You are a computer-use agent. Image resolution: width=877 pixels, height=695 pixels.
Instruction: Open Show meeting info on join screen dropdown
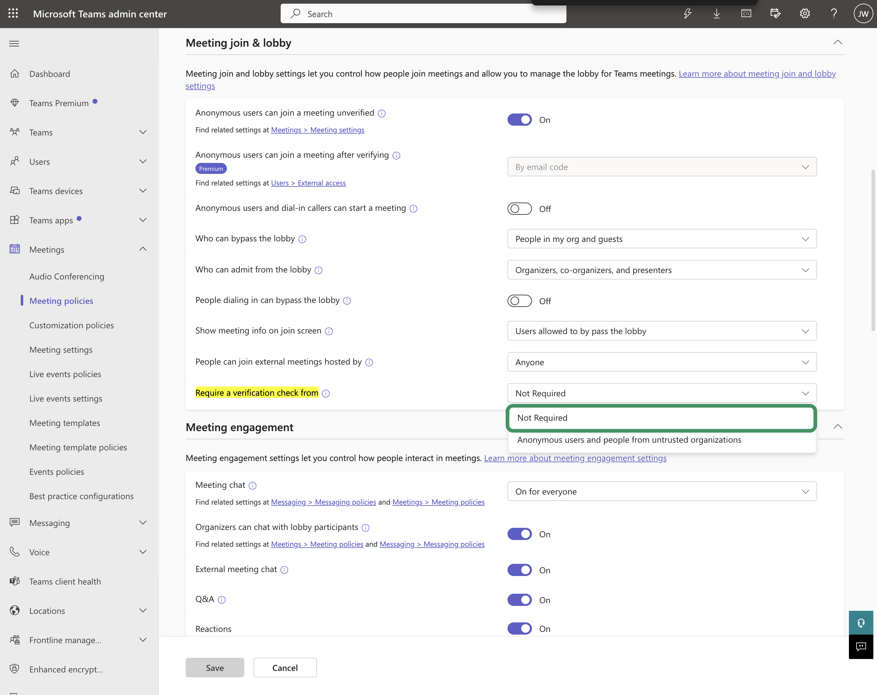[x=662, y=331]
